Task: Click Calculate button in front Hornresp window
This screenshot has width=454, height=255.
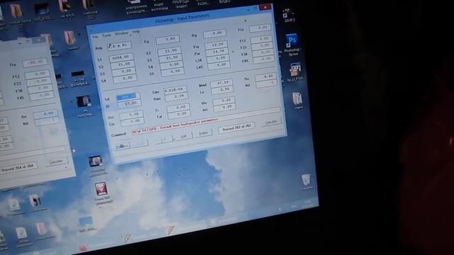Action: 271,123
